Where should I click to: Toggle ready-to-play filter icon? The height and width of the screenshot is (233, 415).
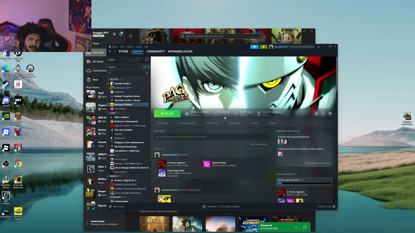click(x=148, y=67)
